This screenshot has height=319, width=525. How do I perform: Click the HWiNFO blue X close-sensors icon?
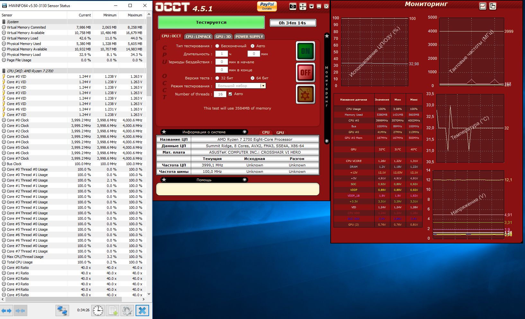point(142,310)
